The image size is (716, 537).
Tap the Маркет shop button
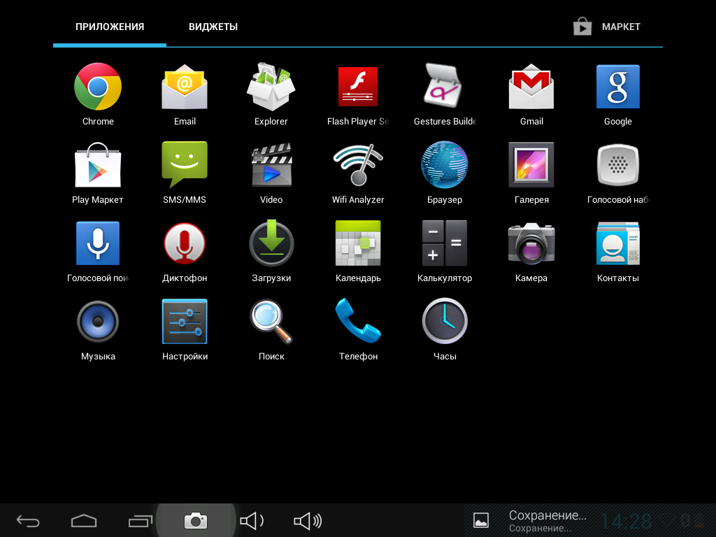pyautogui.click(x=607, y=27)
